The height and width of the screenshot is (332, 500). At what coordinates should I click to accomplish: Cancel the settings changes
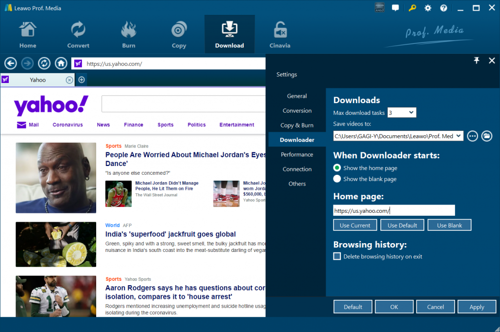(x=435, y=307)
